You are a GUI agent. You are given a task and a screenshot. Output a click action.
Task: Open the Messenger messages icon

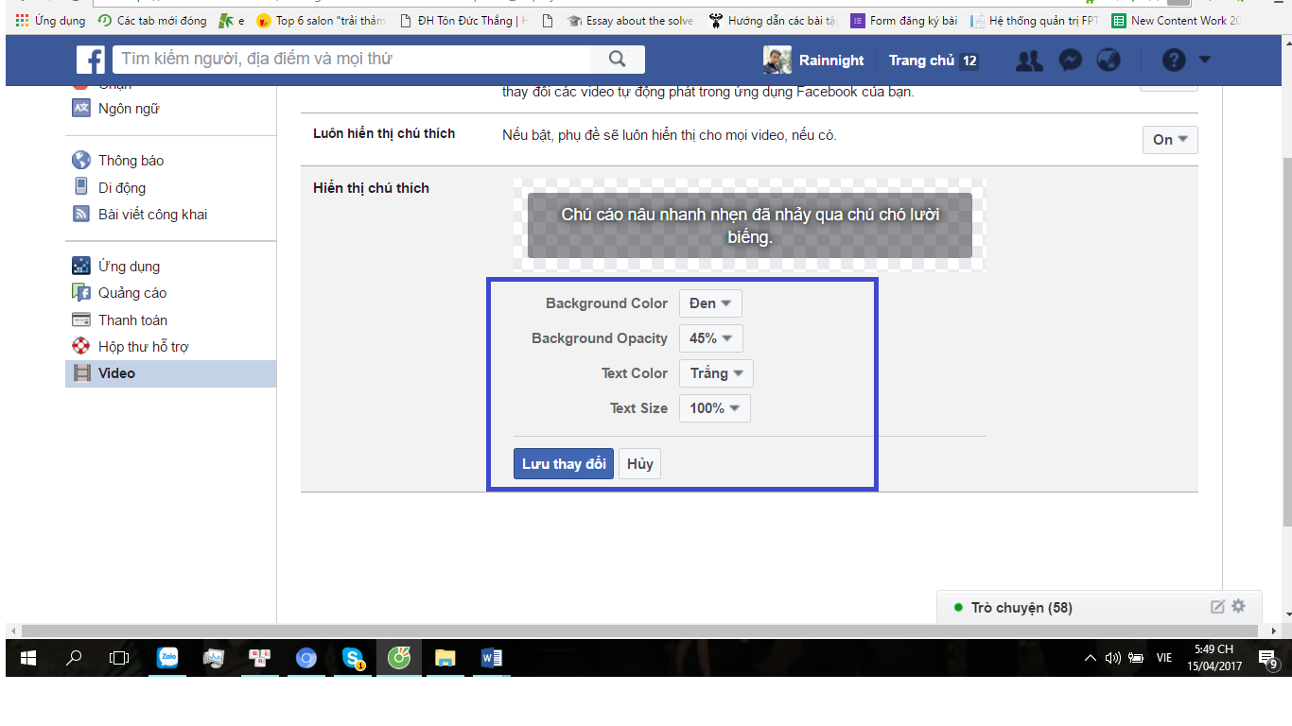[1070, 60]
